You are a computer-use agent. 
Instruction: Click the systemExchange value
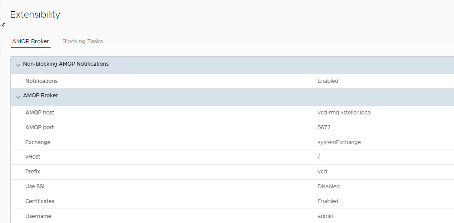(339, 142)
